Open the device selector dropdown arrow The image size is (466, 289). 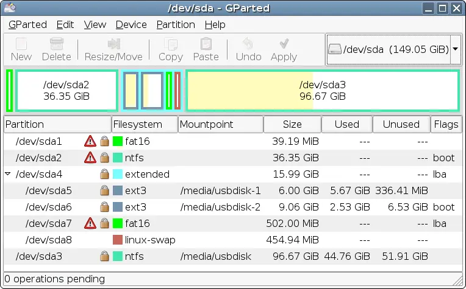pos(456,49)
